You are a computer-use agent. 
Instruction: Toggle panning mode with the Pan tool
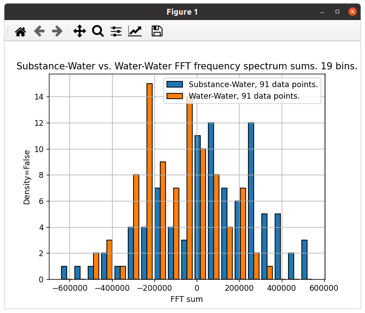pyautogui.click(x=79, y=31)
